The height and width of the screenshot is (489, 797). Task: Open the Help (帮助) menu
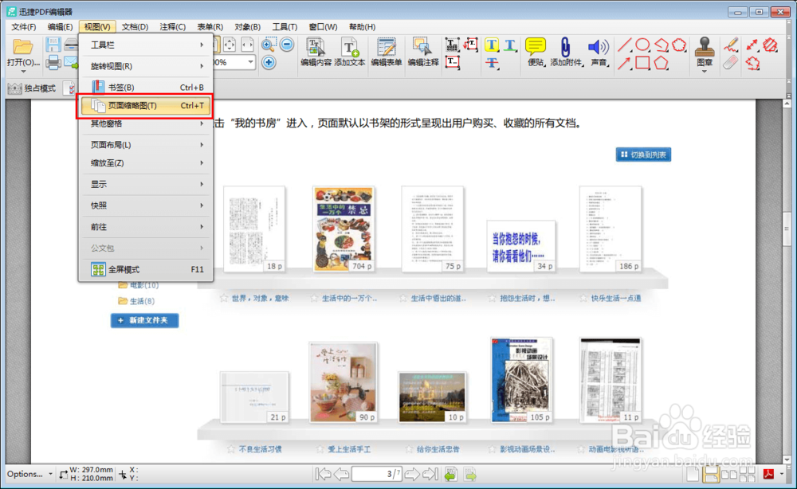(x=362, y=27)
